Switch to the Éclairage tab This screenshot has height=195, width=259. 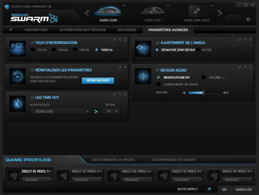(x=127, y=30)
